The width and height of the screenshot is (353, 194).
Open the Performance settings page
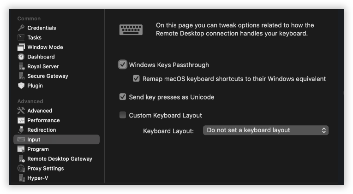(x=43, y=120)
